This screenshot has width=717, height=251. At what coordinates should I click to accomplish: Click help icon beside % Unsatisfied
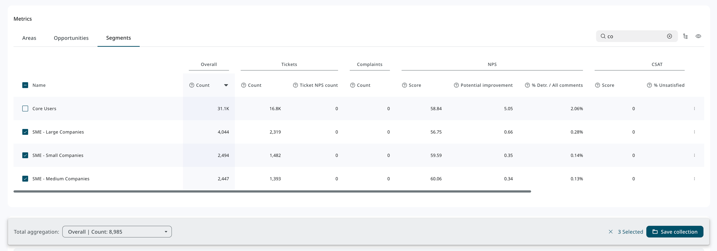(649, 85)
